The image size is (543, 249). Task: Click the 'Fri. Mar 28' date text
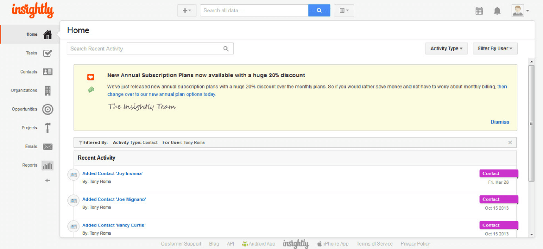[x=498, y=182]
